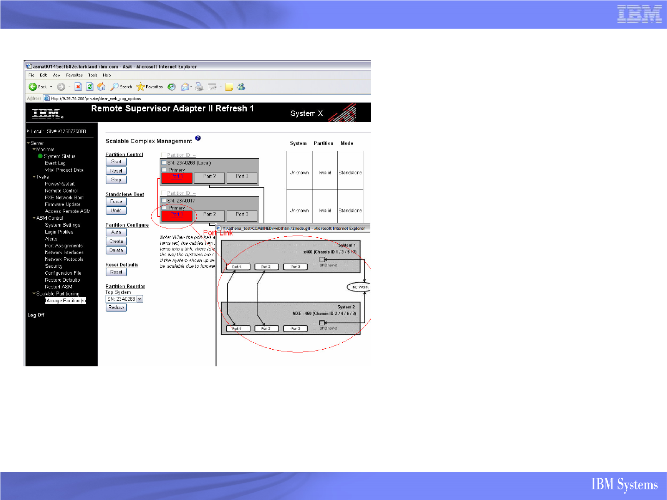Click the Edit page toolbar icon
Image resolution: width=667 pixels, height=500 pixels.
[x=212, y=86]
